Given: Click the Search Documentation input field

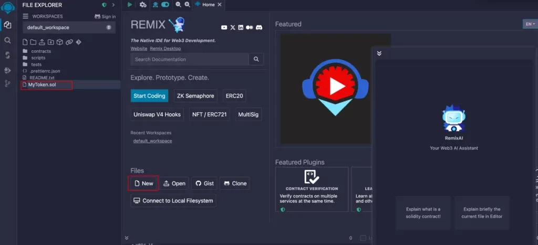Looking at the screenshot, I should (189, 59).
